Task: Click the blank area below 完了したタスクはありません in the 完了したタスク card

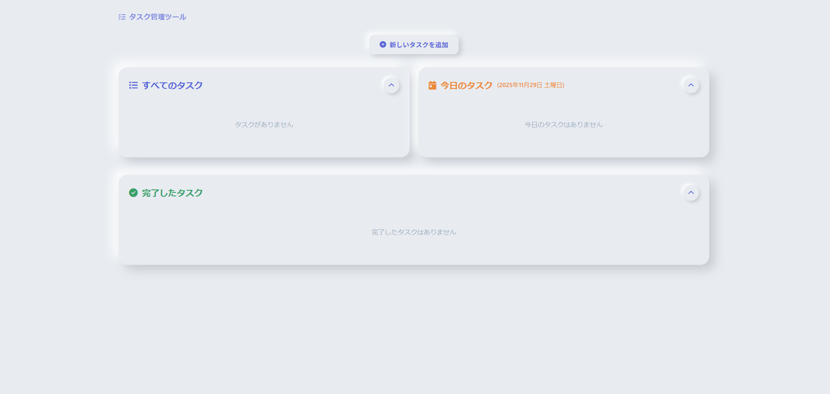Action: tap(414, 251)
